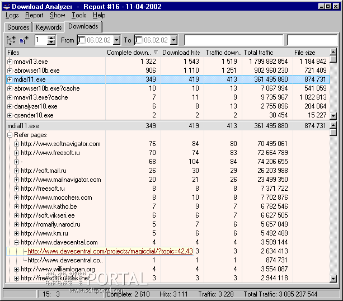Expand the www.mailnavigator.com referrer
Screen dimensions: 343x301
(x=16, y=180)
